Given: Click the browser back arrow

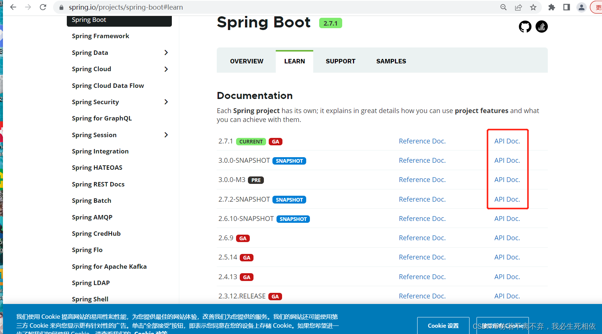Looking at the screenshot, I should click(13, 7).
